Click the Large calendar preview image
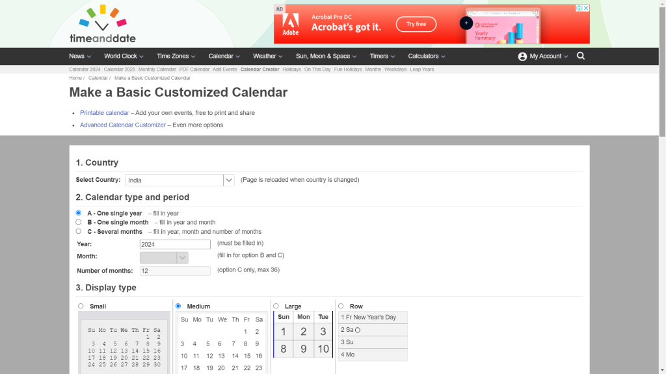Viewport: 666px width, 374px height. click(303, 334)
